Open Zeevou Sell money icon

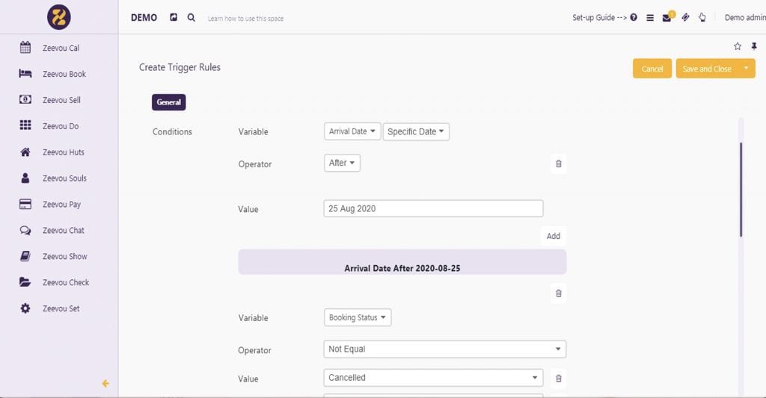pos(25,99)
